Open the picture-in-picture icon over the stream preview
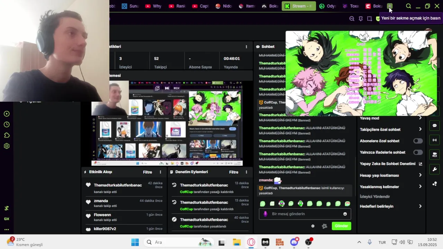The width and height of the screenshot is (443, 249). [x=157, y=88]
